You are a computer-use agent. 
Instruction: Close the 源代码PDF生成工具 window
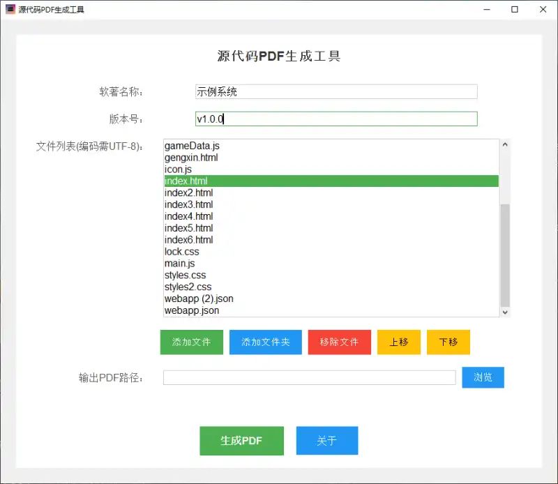[543, 10]
